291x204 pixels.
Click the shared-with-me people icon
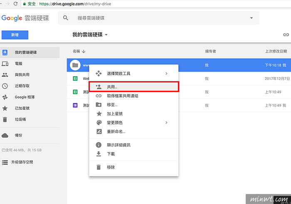point(5,75)
